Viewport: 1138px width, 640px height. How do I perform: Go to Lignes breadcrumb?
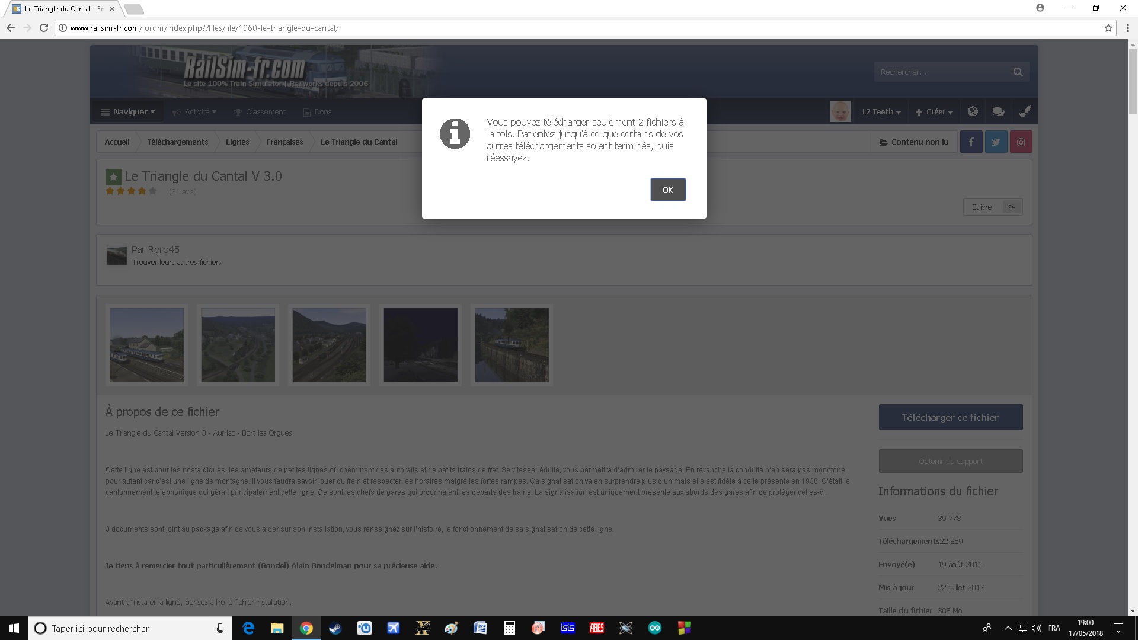[x=238, y=142]
